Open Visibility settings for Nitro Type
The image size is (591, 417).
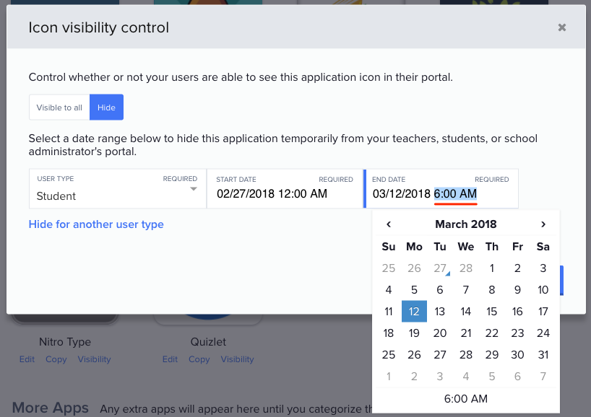[94, 359]
